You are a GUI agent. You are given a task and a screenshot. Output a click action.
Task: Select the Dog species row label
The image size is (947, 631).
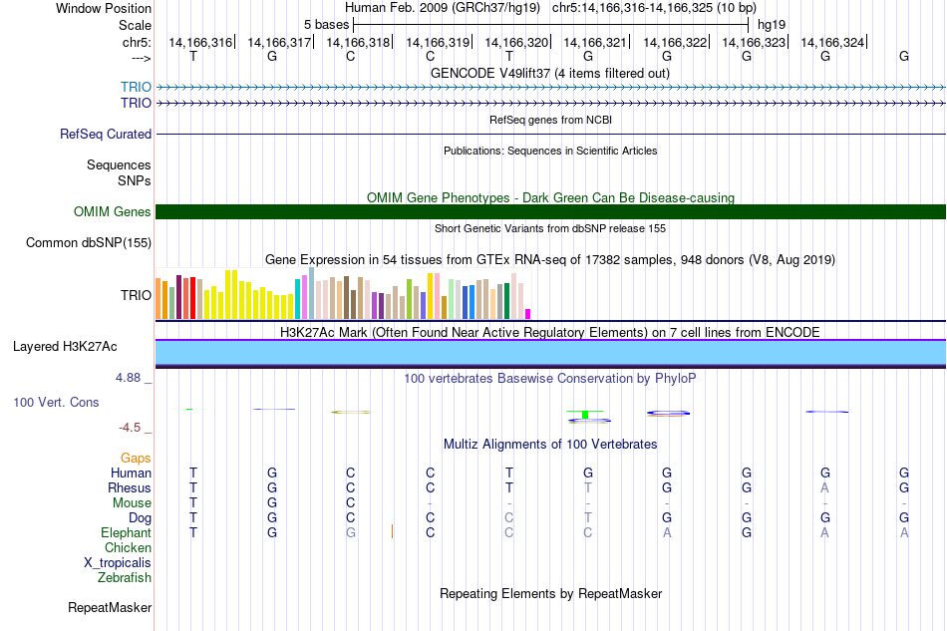point(140,518)
